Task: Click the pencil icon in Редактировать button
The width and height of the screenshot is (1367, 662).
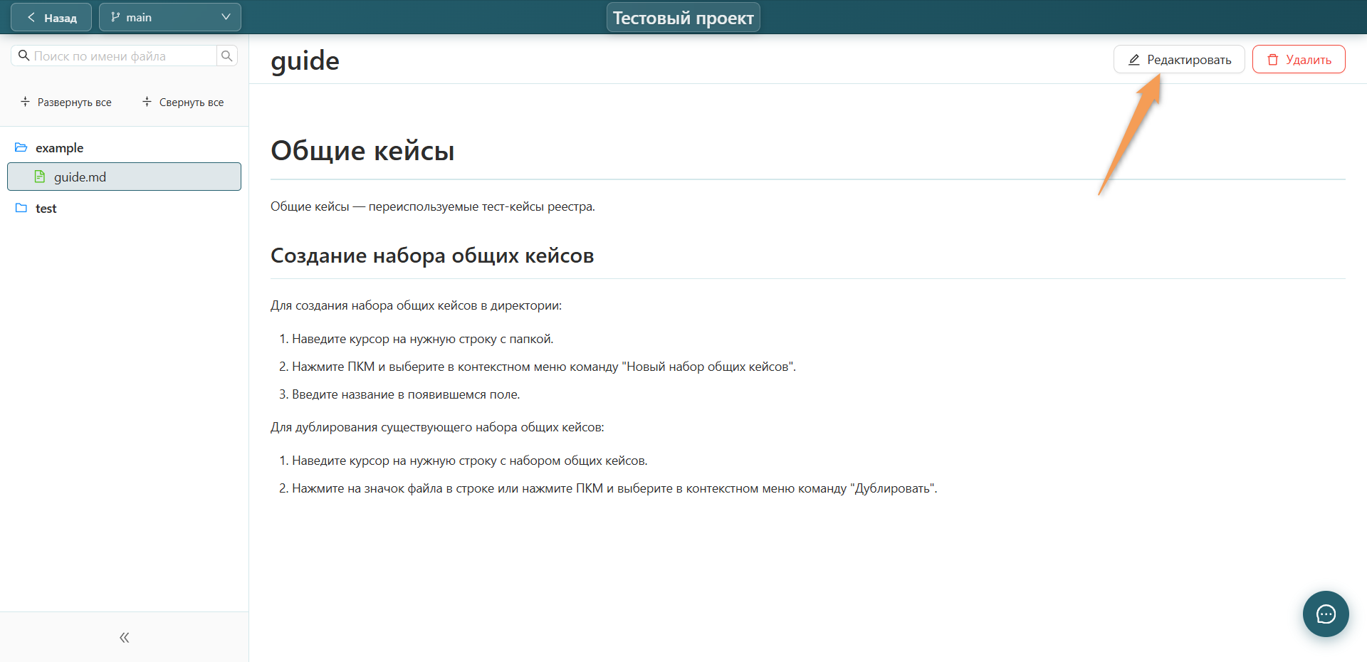Action: (x=1134, y=60)
